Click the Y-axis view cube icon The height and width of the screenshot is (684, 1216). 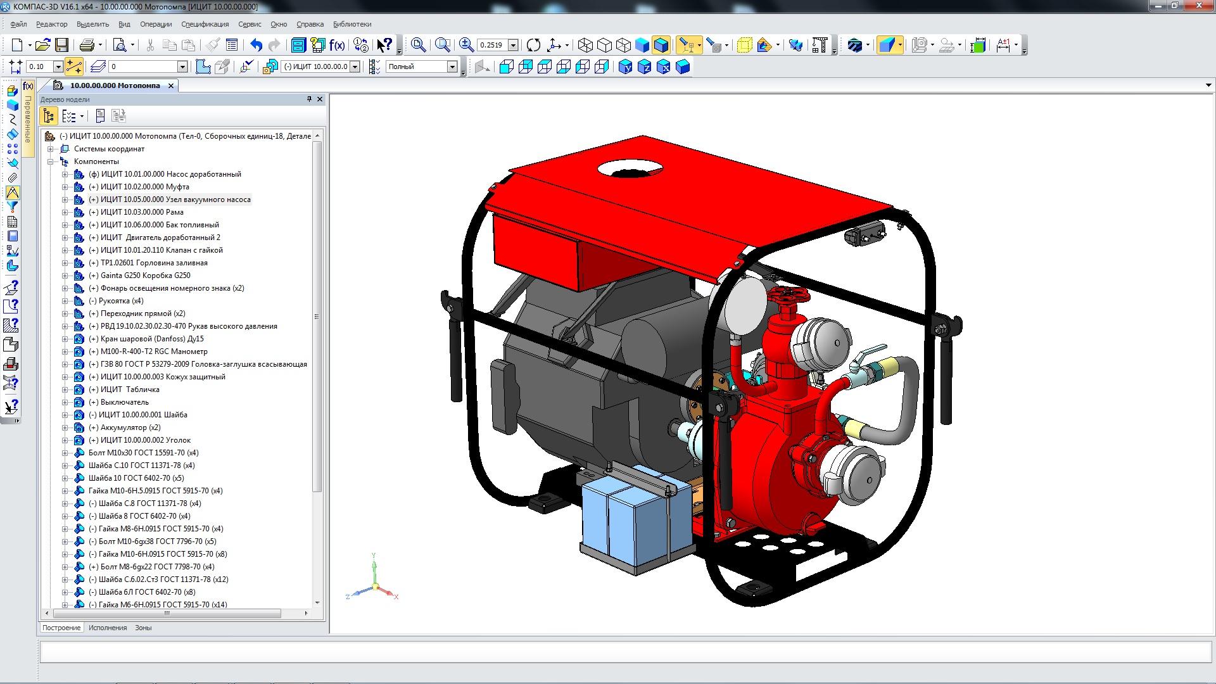tap(625, 66)
